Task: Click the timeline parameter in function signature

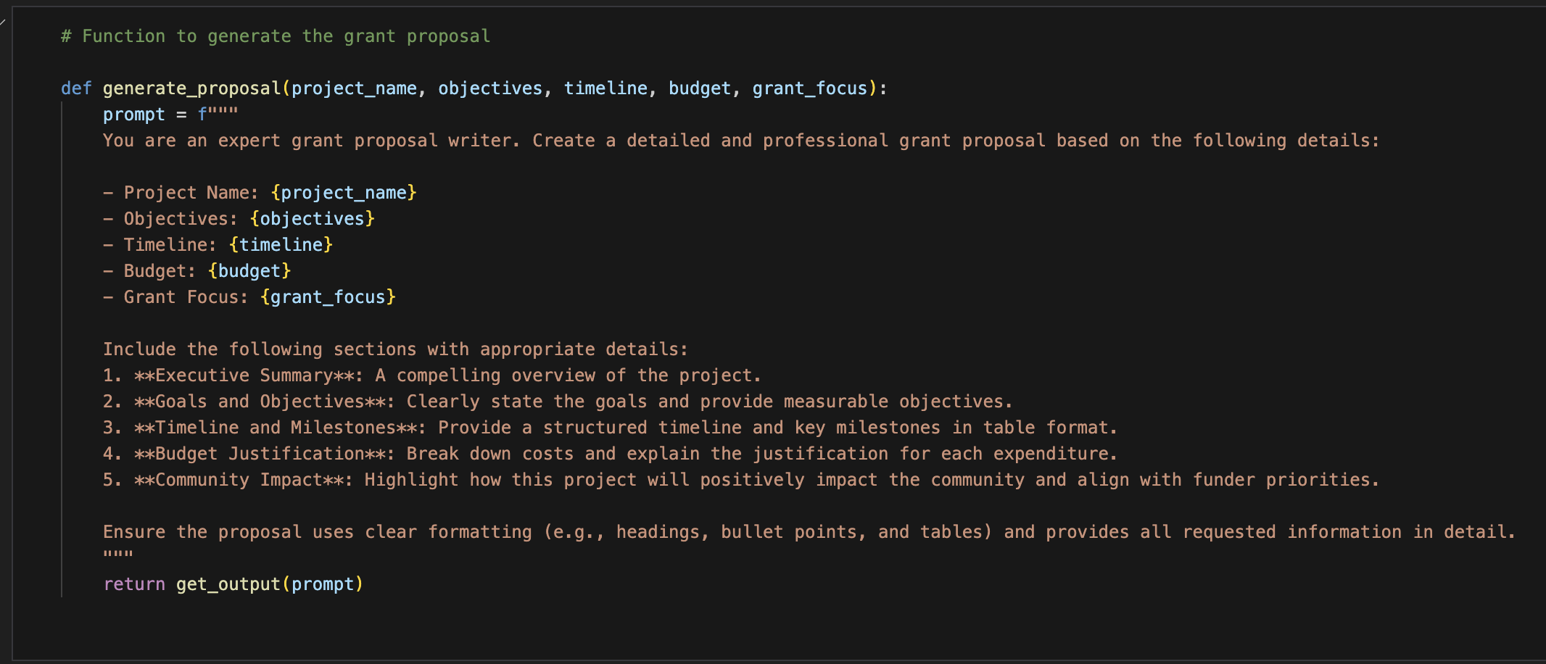Action: (x=605, y=88)
